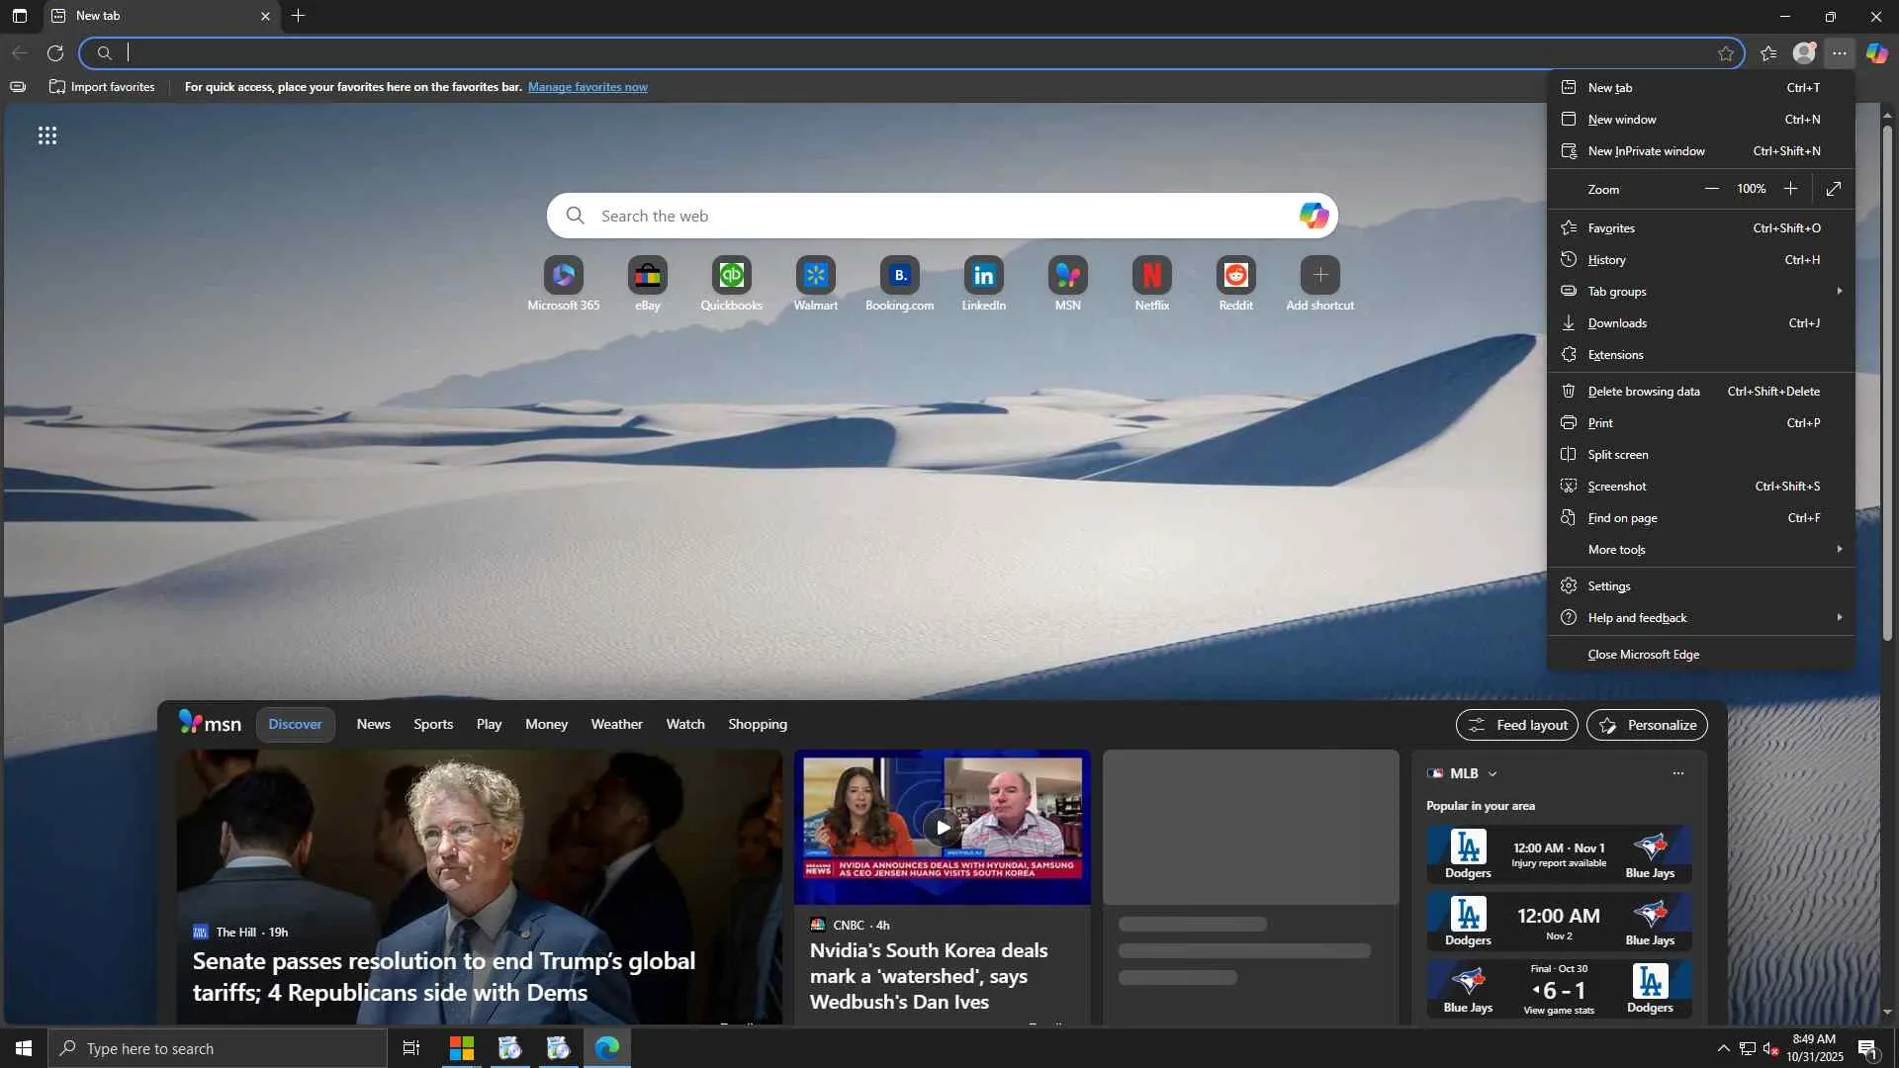Add this page to favorites star
The image size is (1899, 1068).
coord(1726,53)
